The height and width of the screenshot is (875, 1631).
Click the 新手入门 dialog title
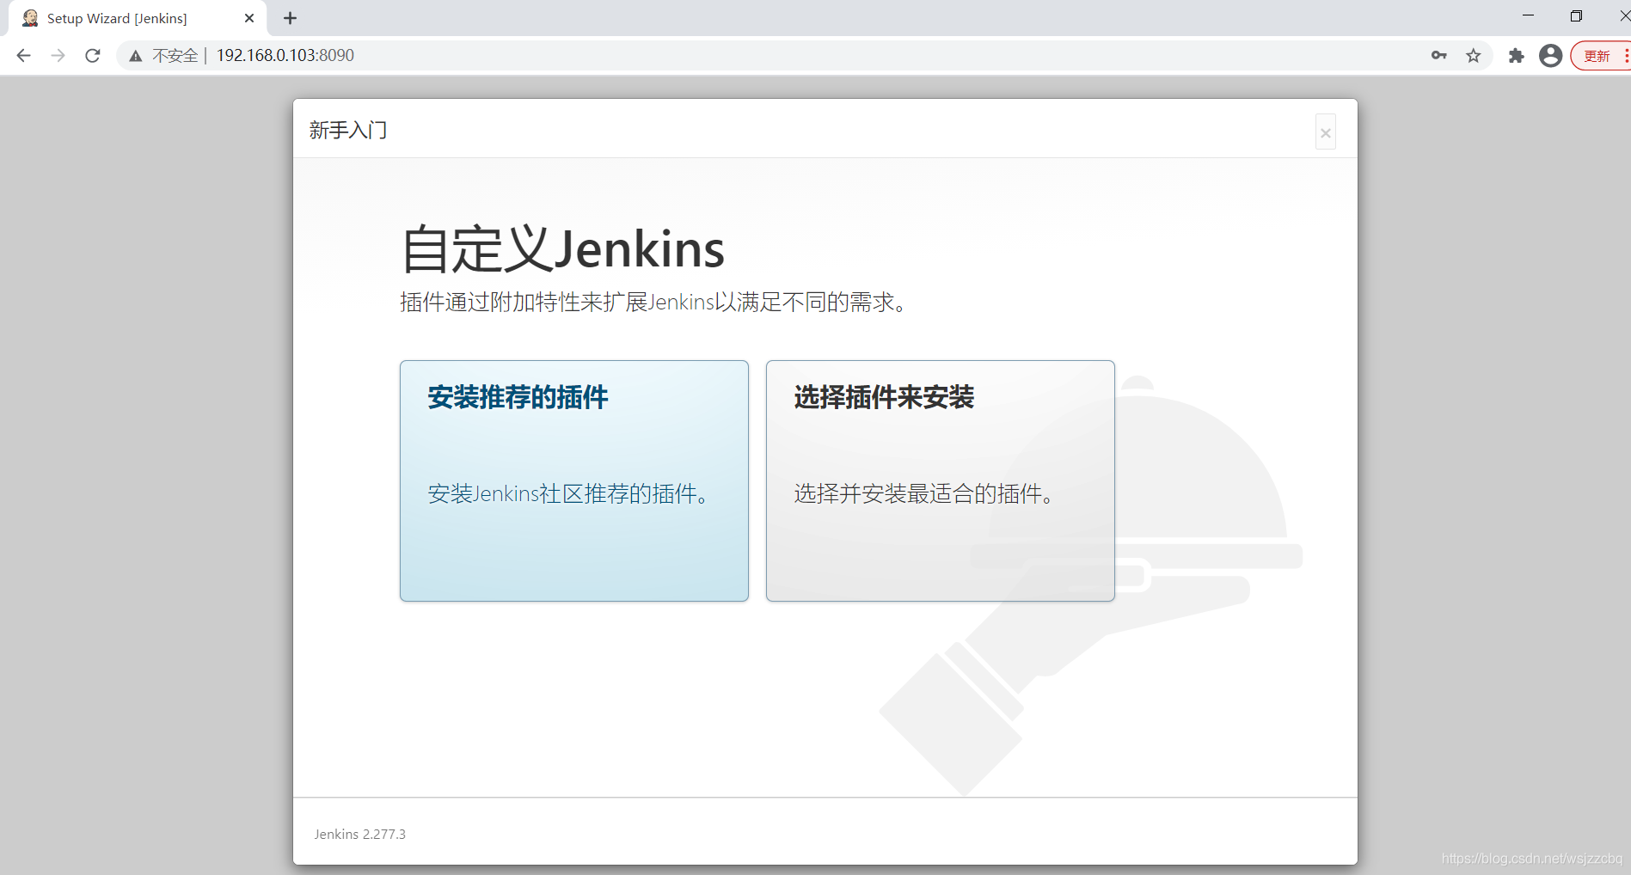click(348, 130)
